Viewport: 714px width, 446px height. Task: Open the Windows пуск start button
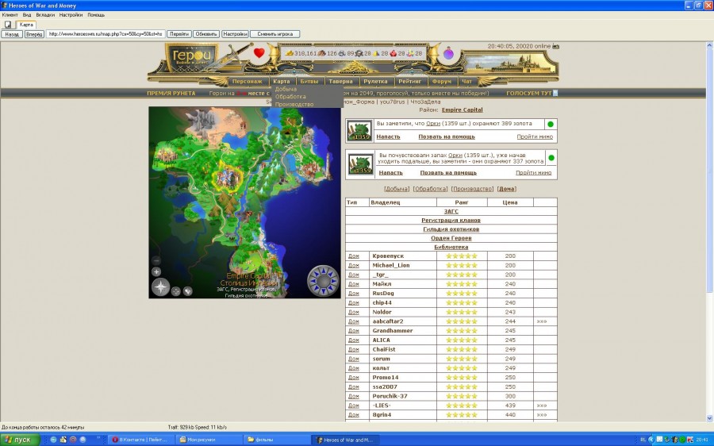[x=20, y=440]
